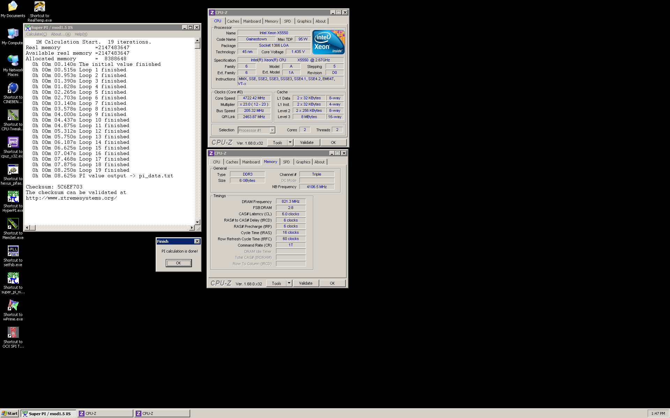Click the top CPU-Z window title icon
The image size is (670, 418).
[212, 13]
